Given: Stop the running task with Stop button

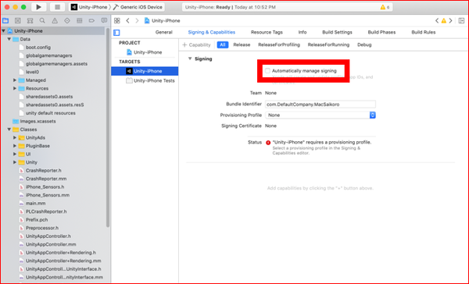Looking at the screenshot, I should coord(57,7).
